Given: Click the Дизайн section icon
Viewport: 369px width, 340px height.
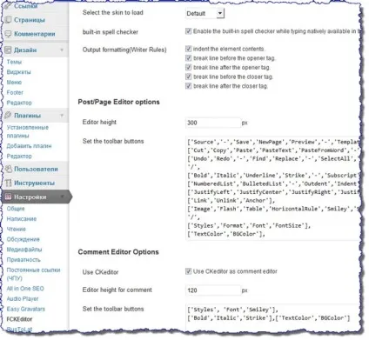Looking at the screenshot, I should point(8,50).
